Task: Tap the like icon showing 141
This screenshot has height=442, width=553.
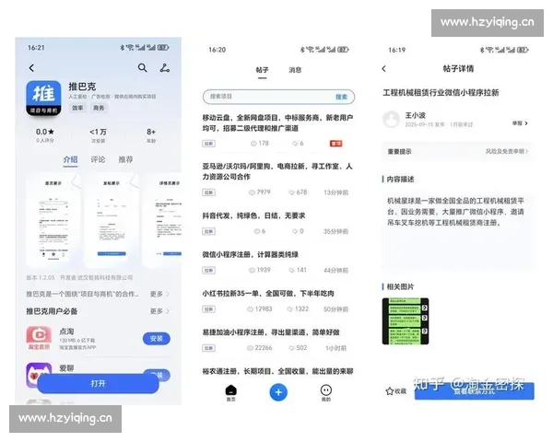Action: pyautogui.click(x=291, y=271)
